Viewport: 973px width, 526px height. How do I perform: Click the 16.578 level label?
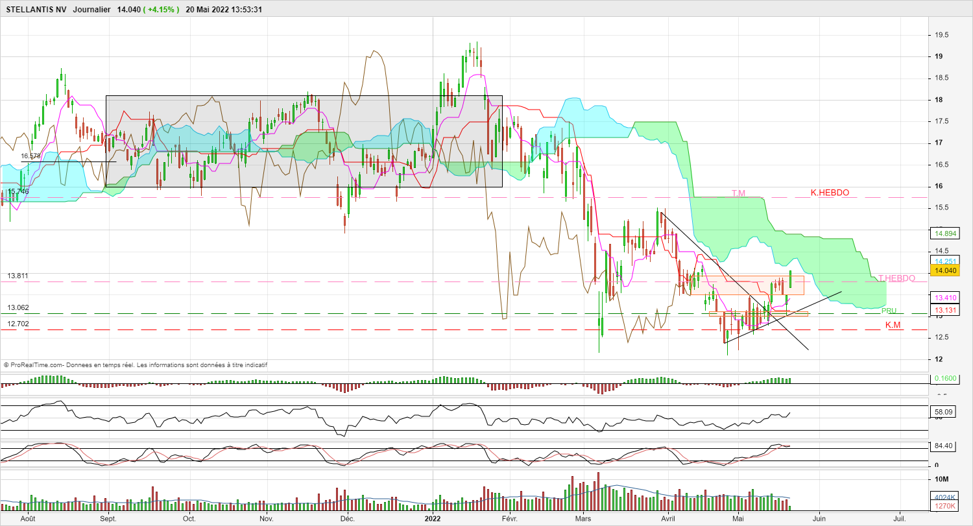click(30, 156)
